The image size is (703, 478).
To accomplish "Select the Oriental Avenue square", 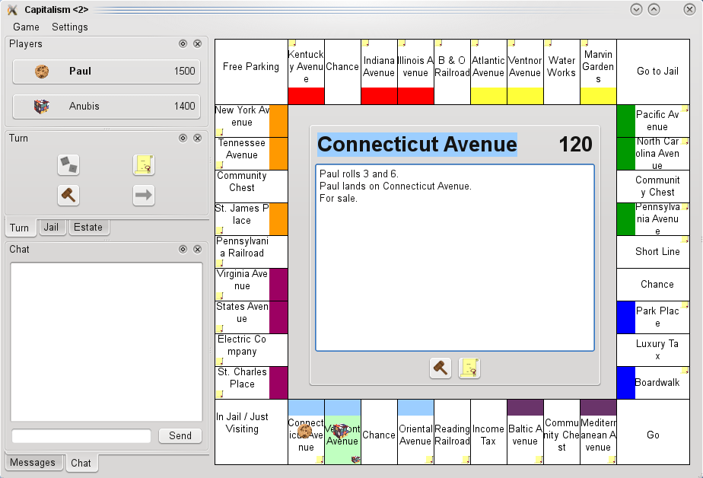I will [x=415, y=432].
